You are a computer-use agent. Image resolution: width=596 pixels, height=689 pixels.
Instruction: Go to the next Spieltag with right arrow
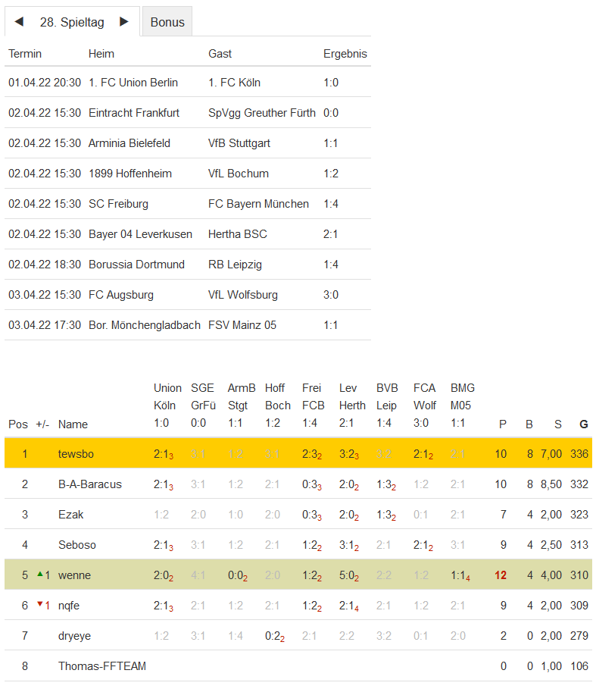[124, 22]
